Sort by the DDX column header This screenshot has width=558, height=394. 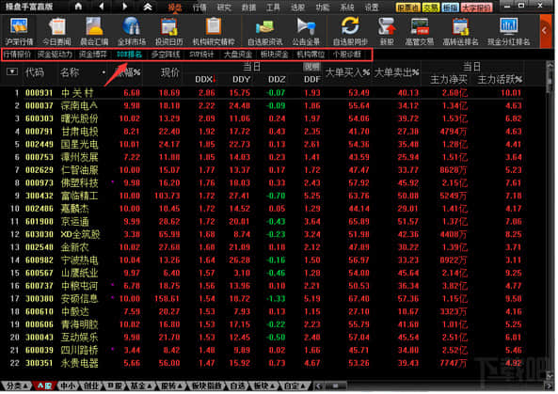pos(205,80)
